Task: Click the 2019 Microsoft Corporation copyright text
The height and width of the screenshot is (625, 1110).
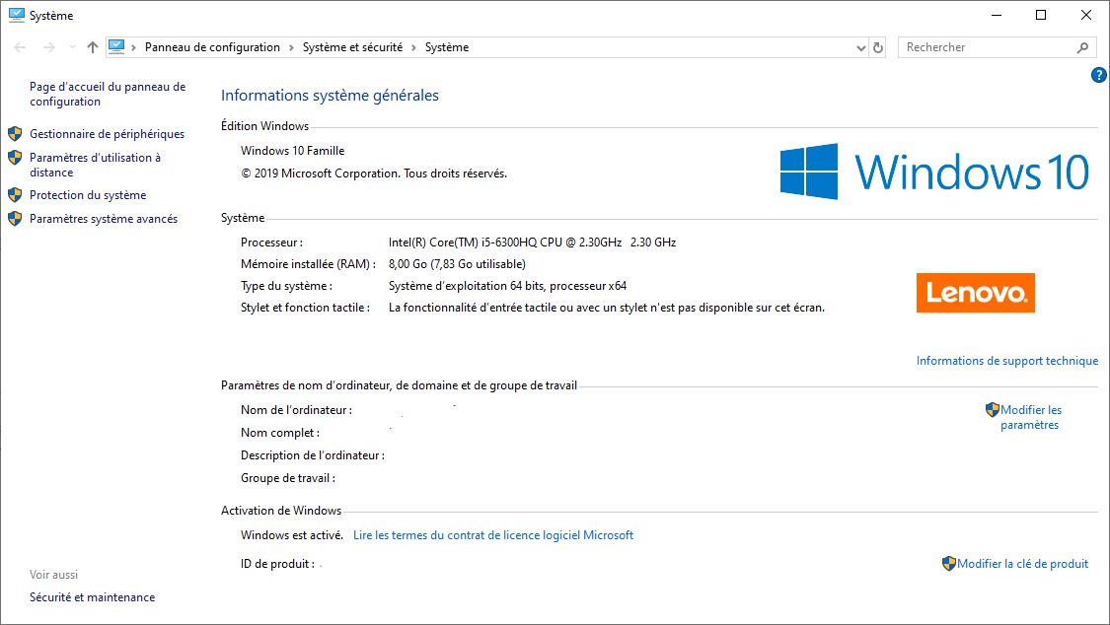Action: 374,174
